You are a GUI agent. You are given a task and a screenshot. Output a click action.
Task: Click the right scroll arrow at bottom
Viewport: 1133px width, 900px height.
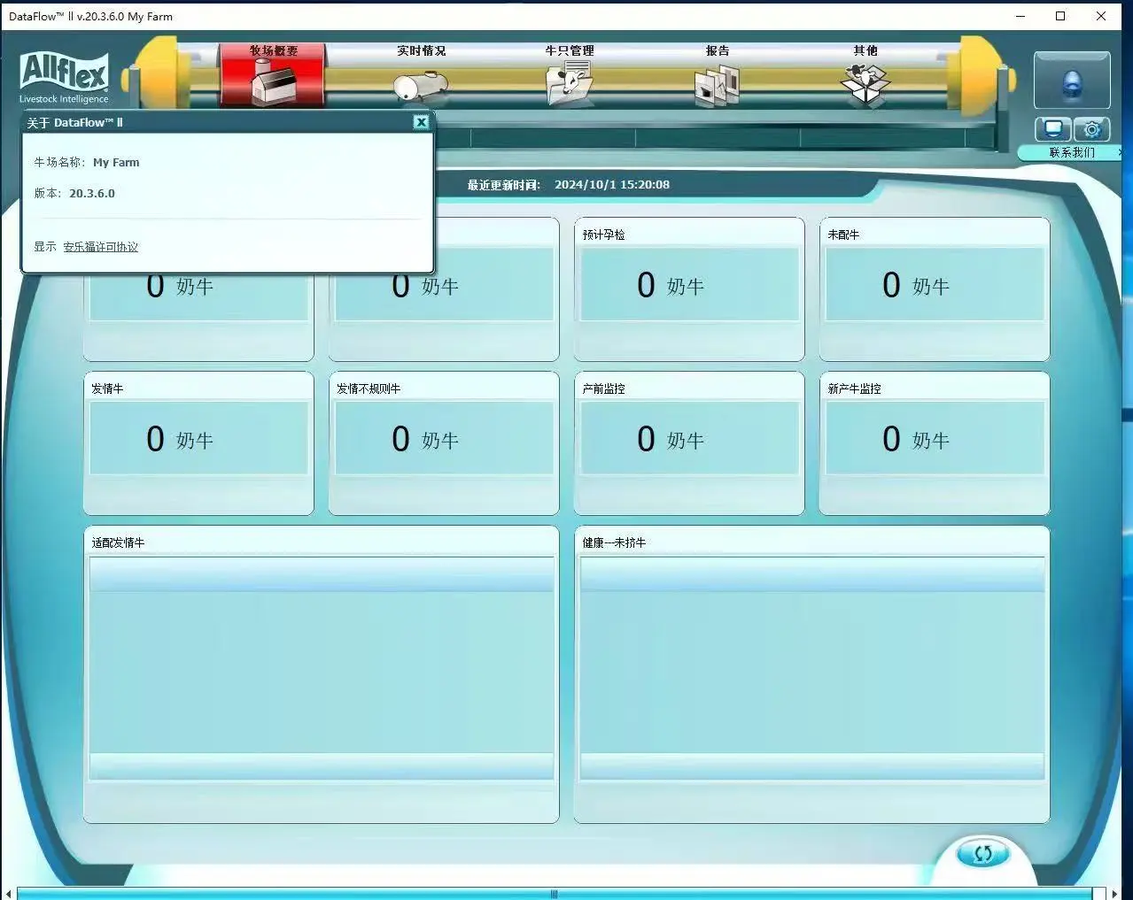pos(1114,894)
